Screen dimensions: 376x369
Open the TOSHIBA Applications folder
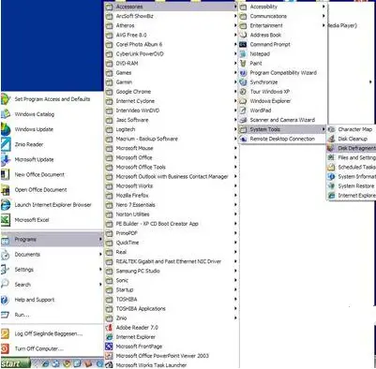[172, 308]
